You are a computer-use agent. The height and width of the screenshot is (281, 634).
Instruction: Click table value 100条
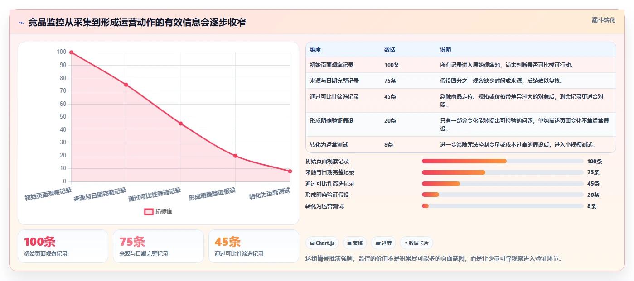coord(392,65)
